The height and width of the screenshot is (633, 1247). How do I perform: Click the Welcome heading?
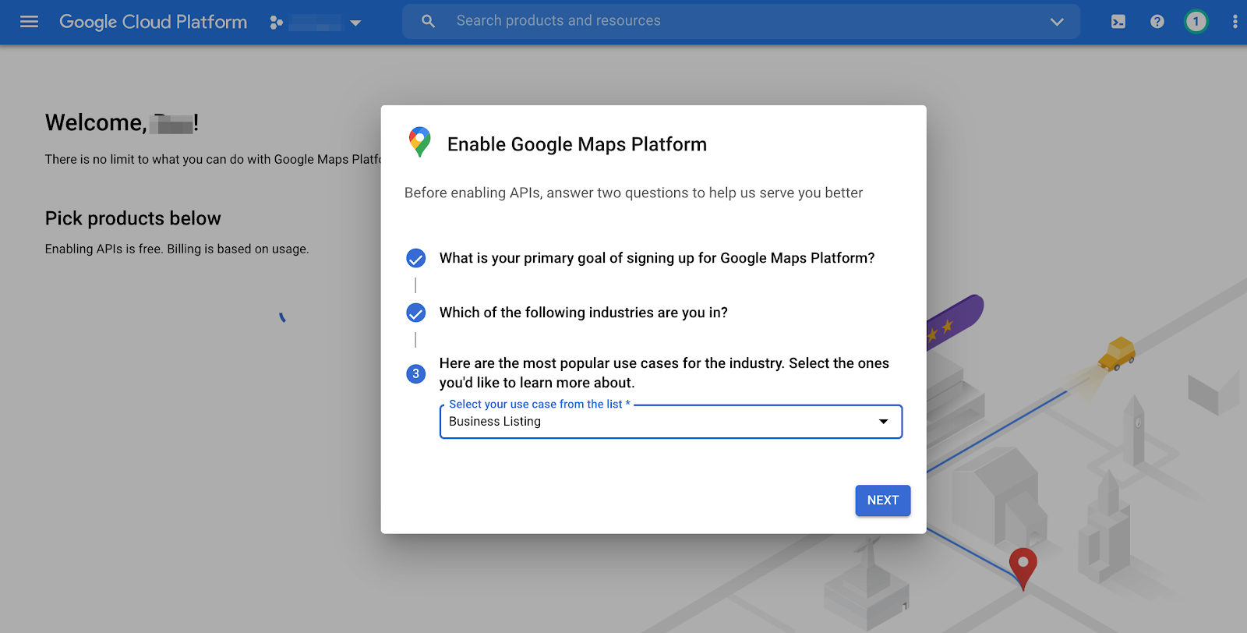[x=122, y=122]
